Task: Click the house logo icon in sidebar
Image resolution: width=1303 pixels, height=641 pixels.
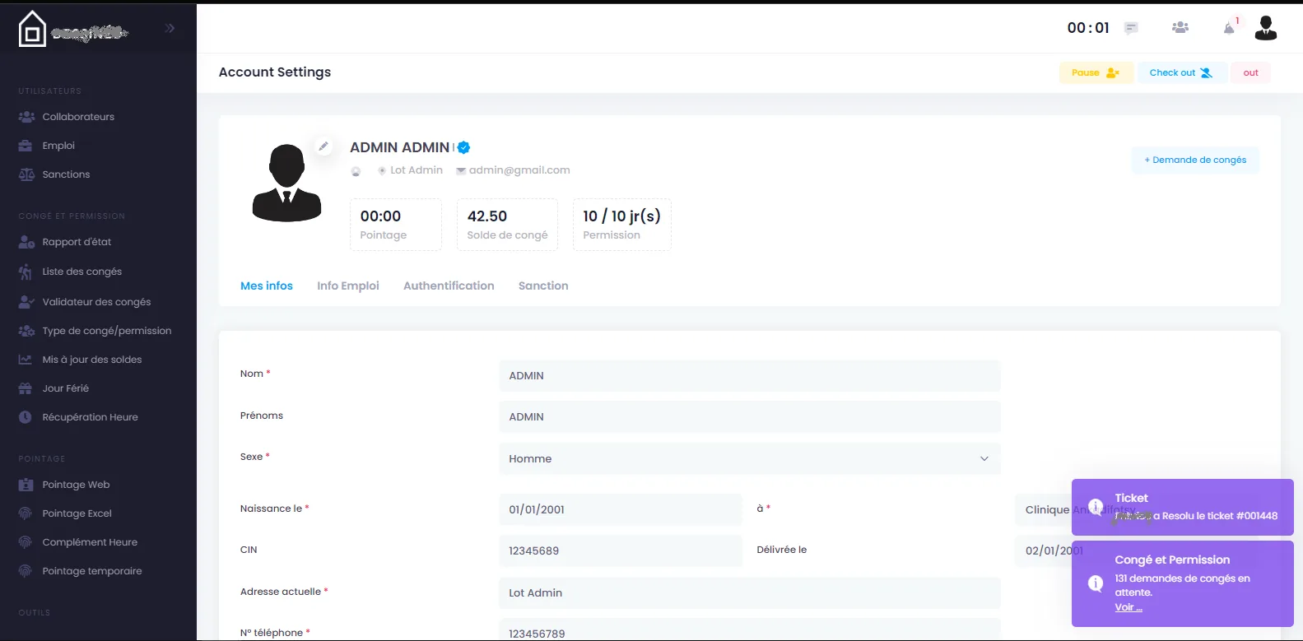Action: [32, 29]
